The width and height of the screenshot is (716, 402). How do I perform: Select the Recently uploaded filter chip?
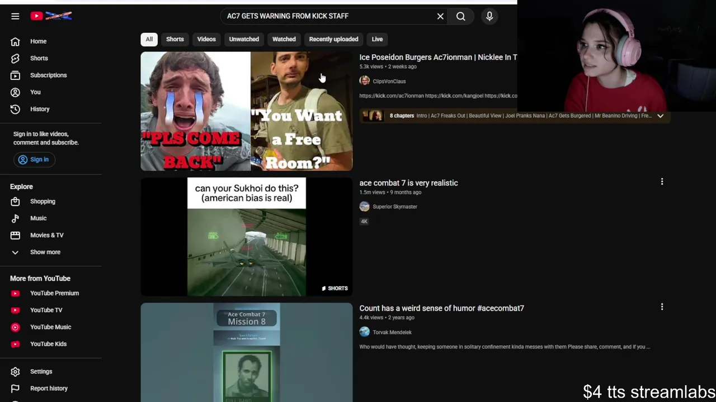[x=333, y=39]
